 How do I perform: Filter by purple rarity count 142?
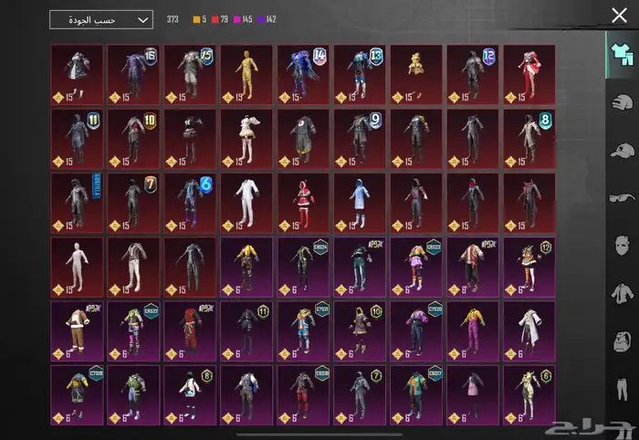[x=267, y=19]
